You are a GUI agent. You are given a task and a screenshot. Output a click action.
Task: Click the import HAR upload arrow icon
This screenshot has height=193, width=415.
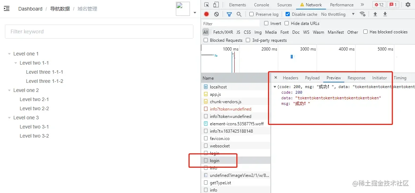(x=375, y=14)
